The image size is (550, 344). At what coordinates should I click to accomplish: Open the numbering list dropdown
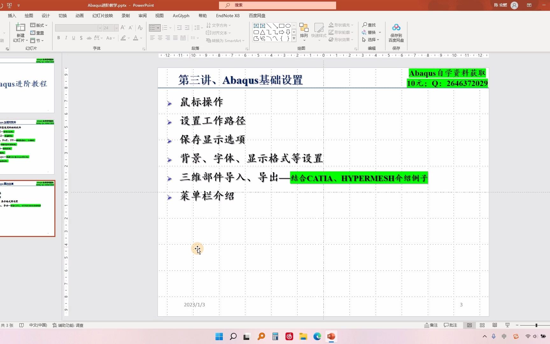point(170,28)
